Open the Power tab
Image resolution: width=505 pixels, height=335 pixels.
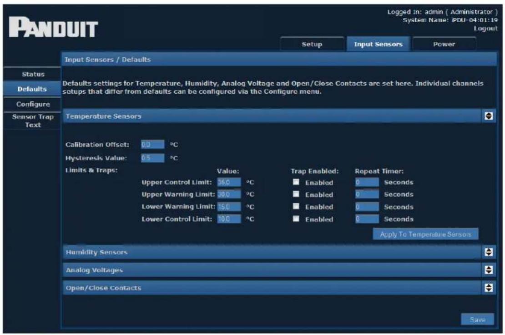click(x=444, y=44)
